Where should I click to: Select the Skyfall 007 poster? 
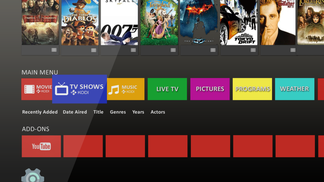click(x=119, y=22)
